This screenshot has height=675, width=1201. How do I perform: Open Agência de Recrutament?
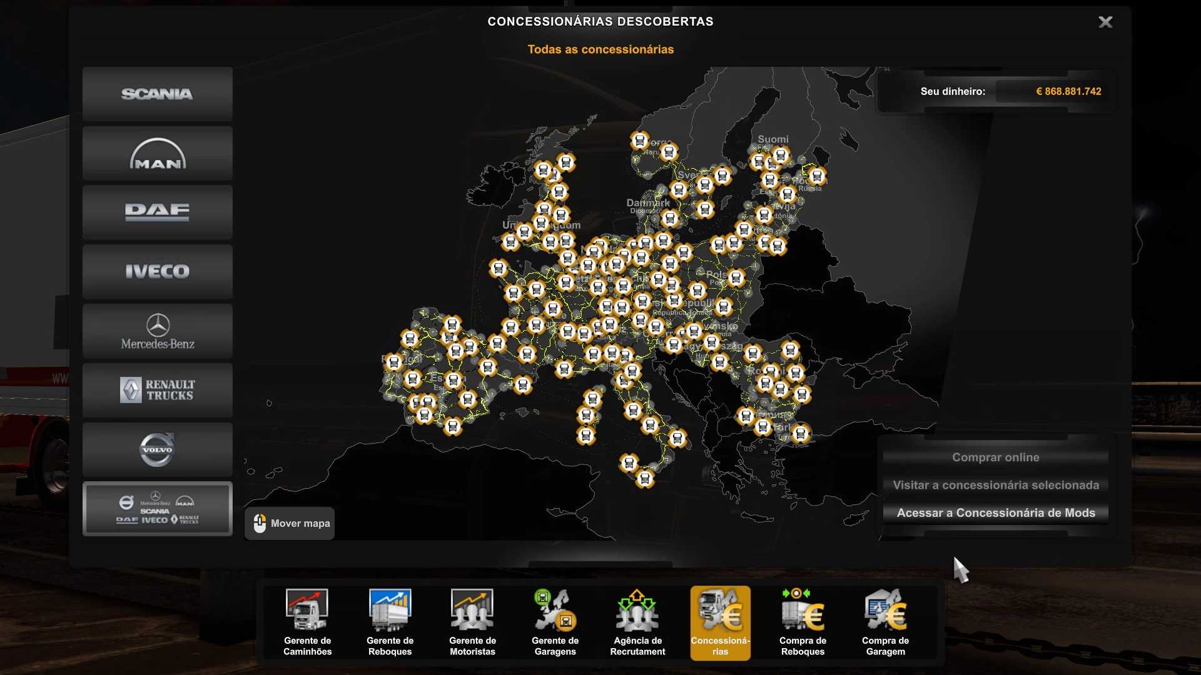click(x=637, y=622)
